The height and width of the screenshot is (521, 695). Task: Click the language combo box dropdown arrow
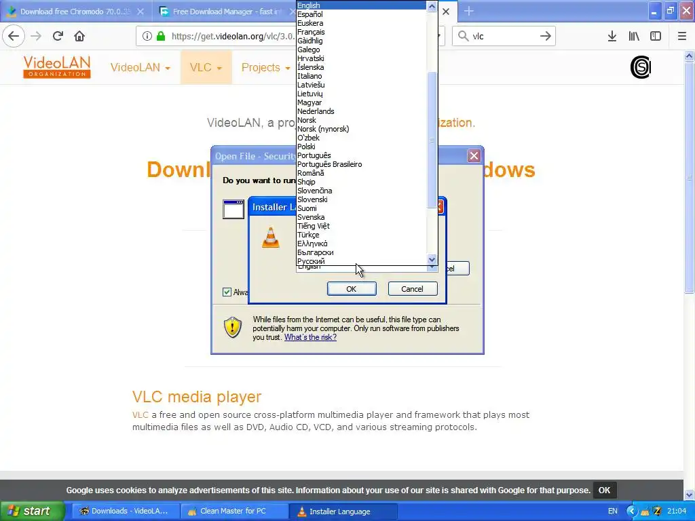[432, 267]
